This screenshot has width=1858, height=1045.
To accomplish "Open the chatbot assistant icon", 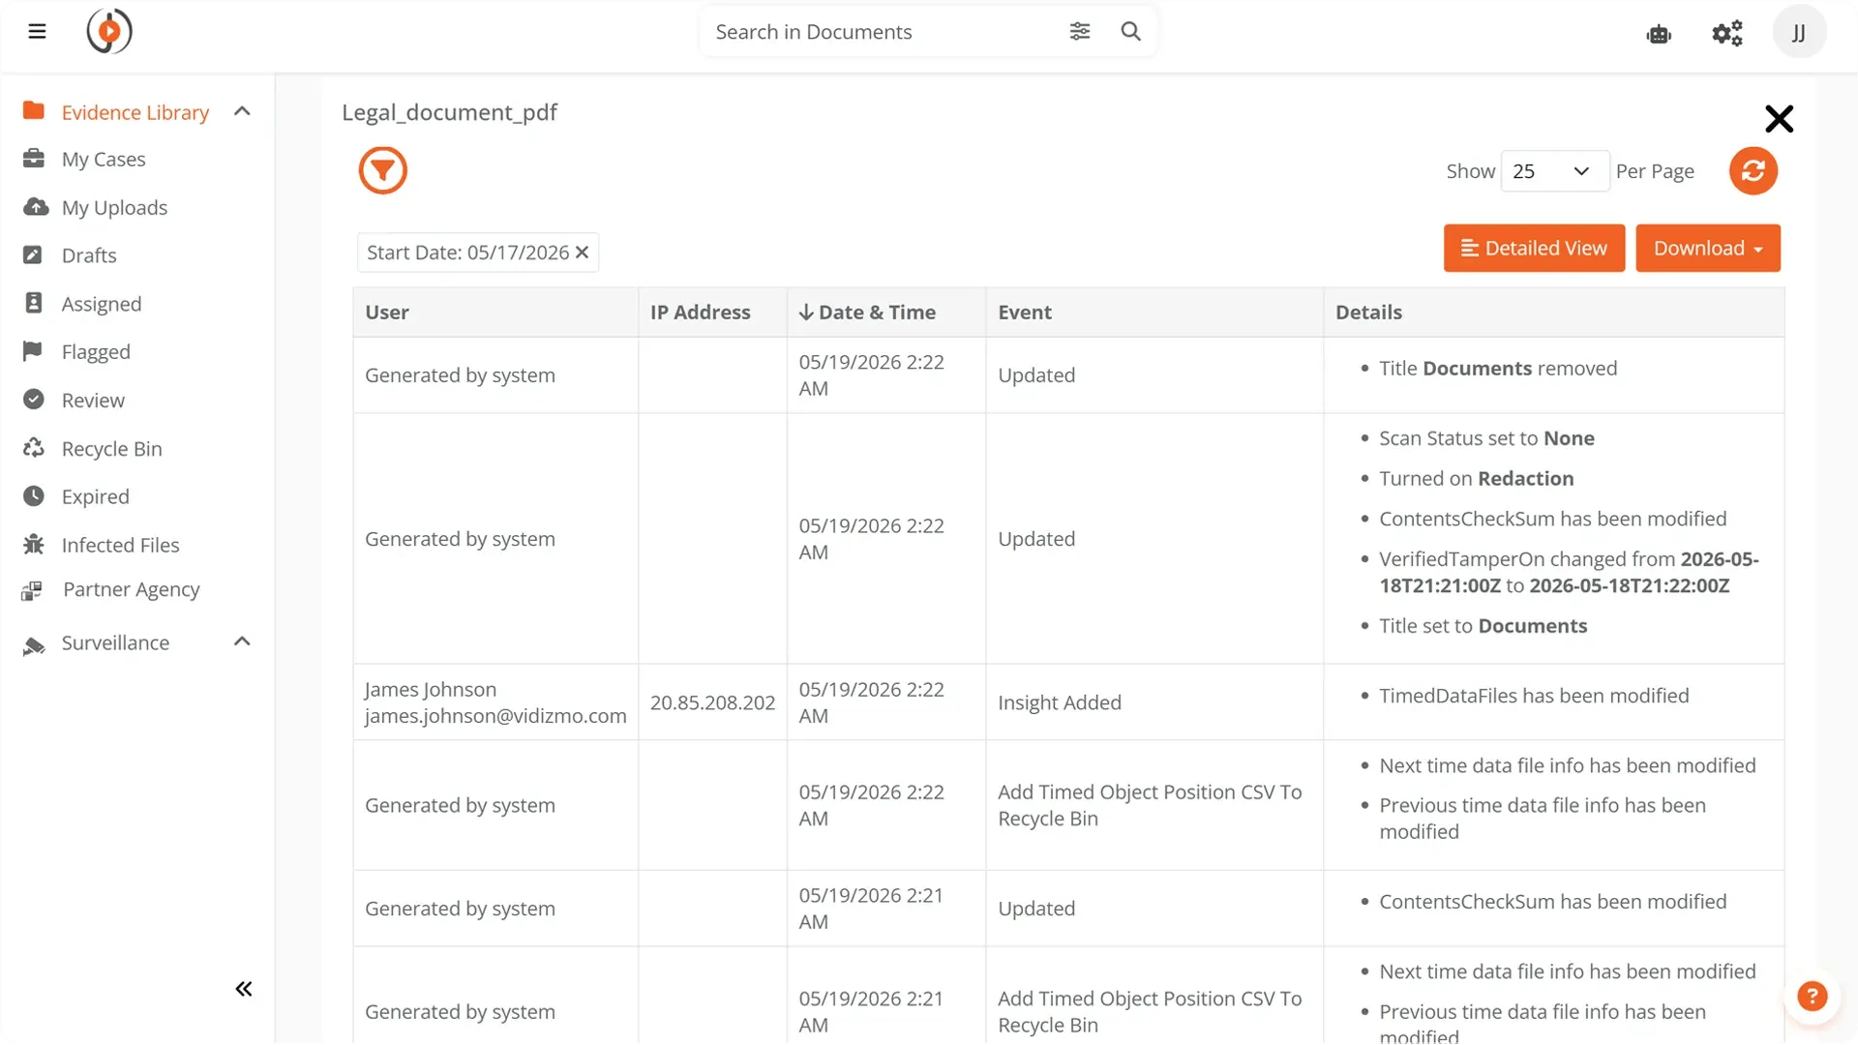I will 1659,34.
